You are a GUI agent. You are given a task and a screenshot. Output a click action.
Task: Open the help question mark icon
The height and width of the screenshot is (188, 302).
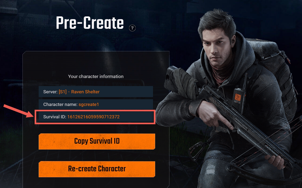coord(132,28)
